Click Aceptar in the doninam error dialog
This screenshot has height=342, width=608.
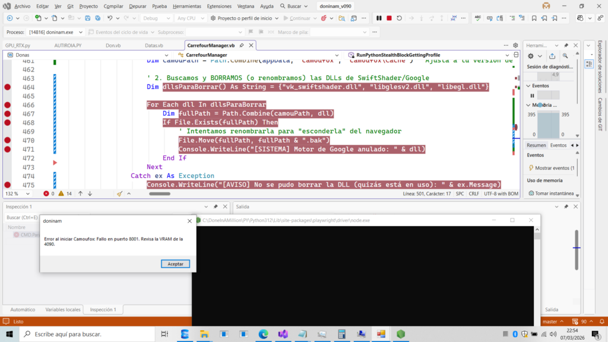point(175,264)
